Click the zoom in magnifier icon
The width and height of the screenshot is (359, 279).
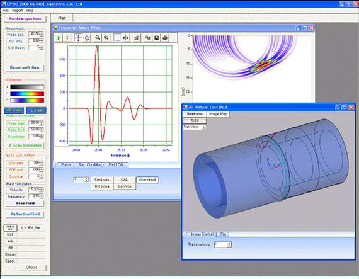pos(106,38)
